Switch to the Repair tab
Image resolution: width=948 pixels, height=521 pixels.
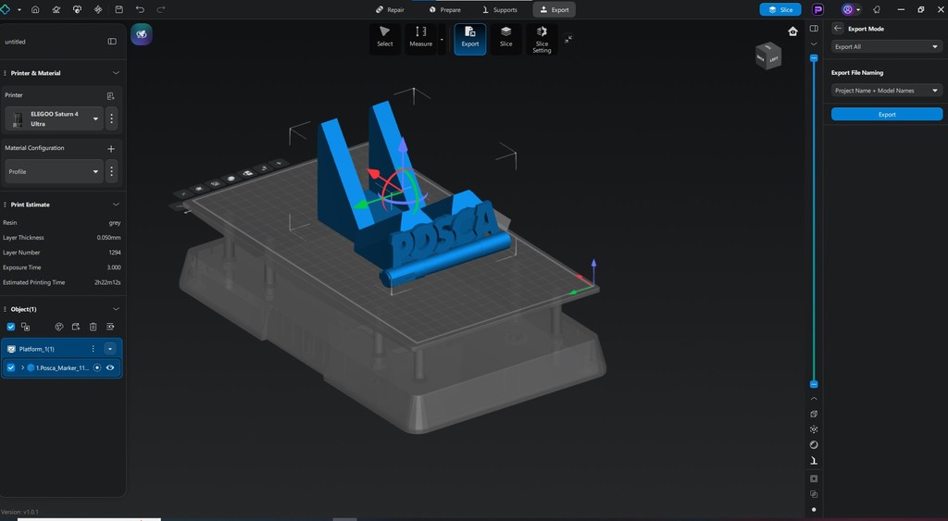click(x=390, y=9)
